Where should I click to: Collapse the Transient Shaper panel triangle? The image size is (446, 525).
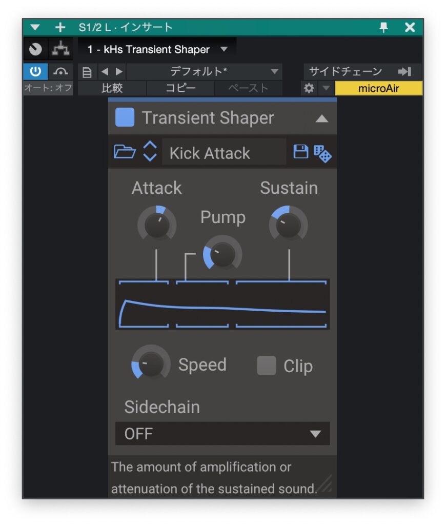[321, 118]
